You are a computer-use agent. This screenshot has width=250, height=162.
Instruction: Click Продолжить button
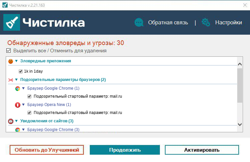pyautogui.click(x=125, y=150)
